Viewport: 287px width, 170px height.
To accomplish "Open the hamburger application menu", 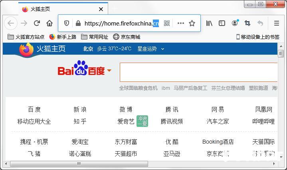I will pyautogui.click(x=277, y=23).
